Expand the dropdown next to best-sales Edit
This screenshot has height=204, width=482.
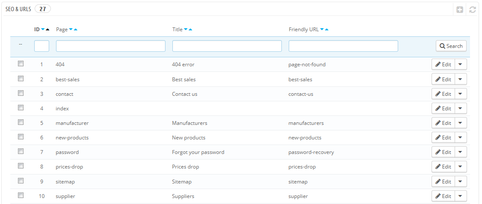pos(460,79)
